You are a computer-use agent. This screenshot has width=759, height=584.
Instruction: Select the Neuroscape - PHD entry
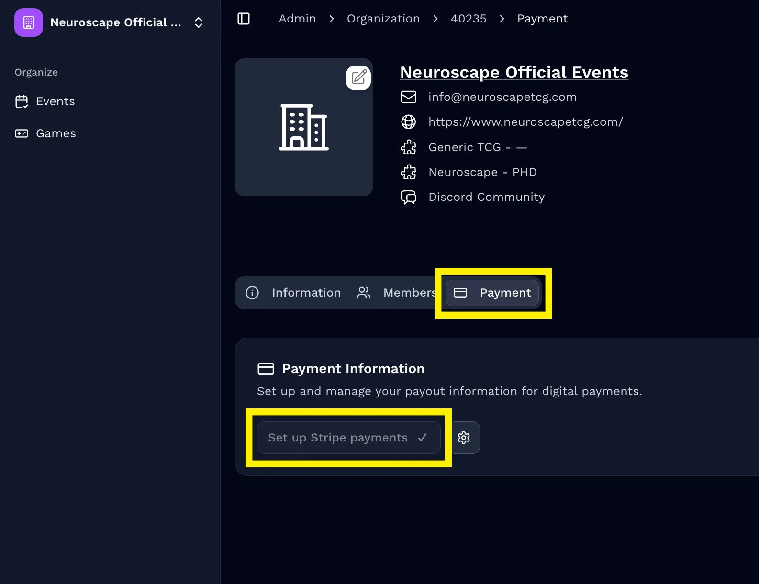click(482, 172)
